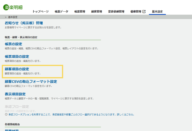Viewport: 192px width, 131px height.
Task: Click the greyed-out 承認フロー設定 heading
Action: [17, 107]
